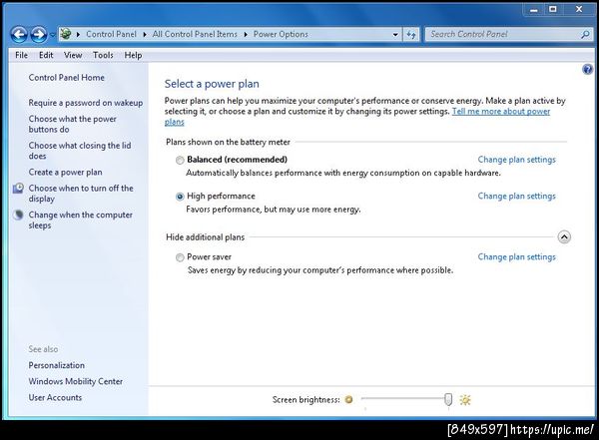This screenshot has width=599, height=440.
Task: Open Choose what the power buttons do
Action: tap(72, 124)
